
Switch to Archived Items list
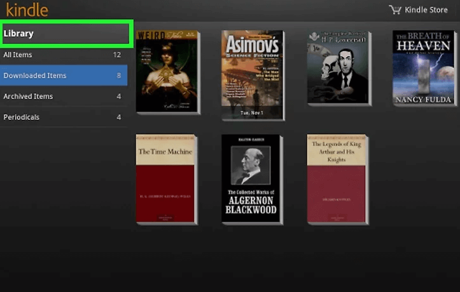click(28, 96)
